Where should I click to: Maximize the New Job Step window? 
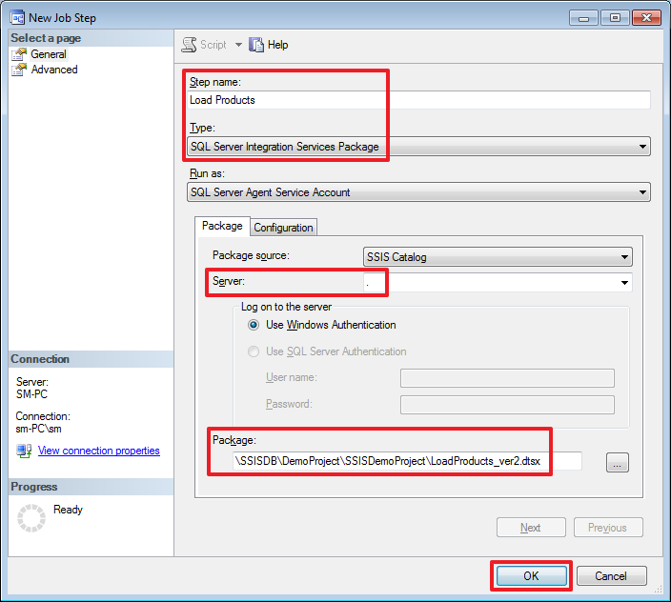coord(615,18)
